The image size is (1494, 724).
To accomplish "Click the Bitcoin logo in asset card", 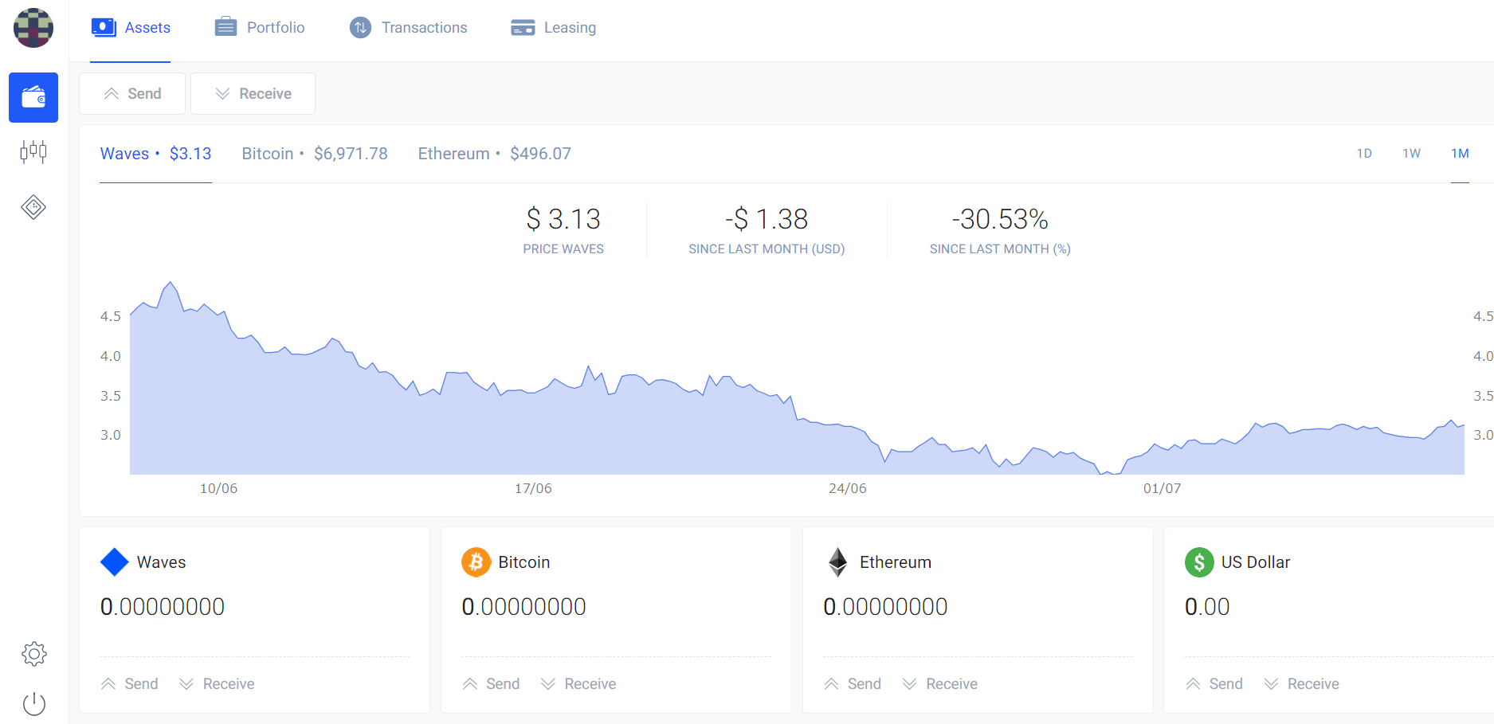I will point(476,562).
